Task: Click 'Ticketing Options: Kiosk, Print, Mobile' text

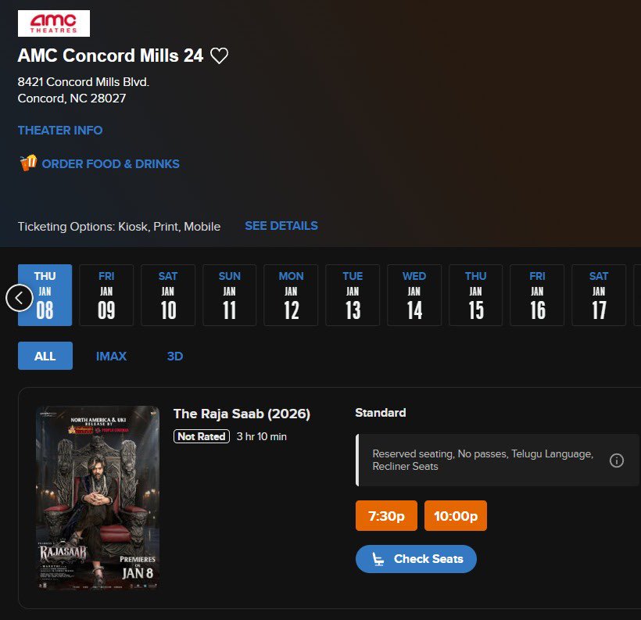Action: point(119,227)
